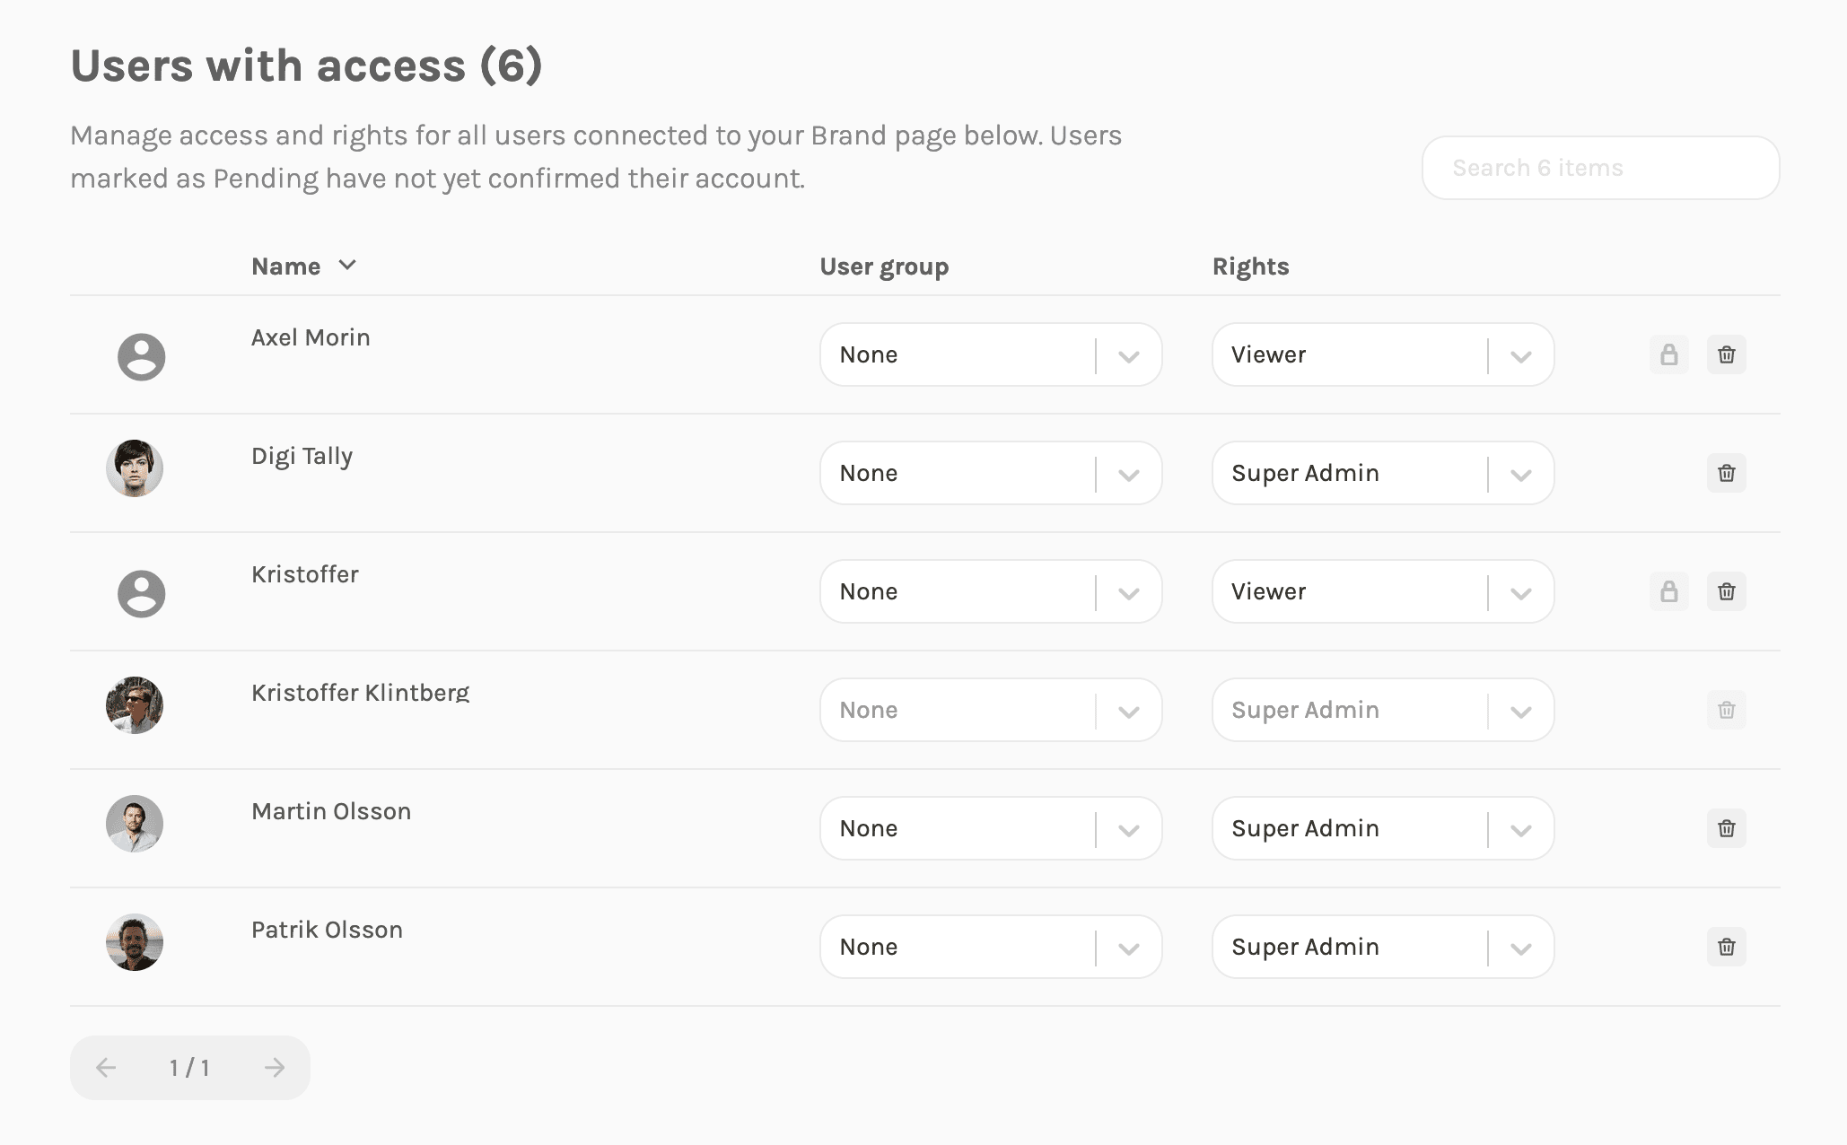Toggle Rights dropdown for Digi Tally

[1519, 472]
